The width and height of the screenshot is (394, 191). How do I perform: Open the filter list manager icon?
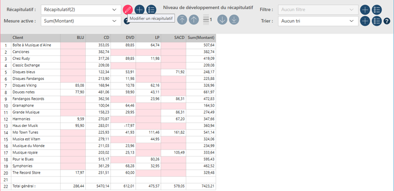coord(377,10)
